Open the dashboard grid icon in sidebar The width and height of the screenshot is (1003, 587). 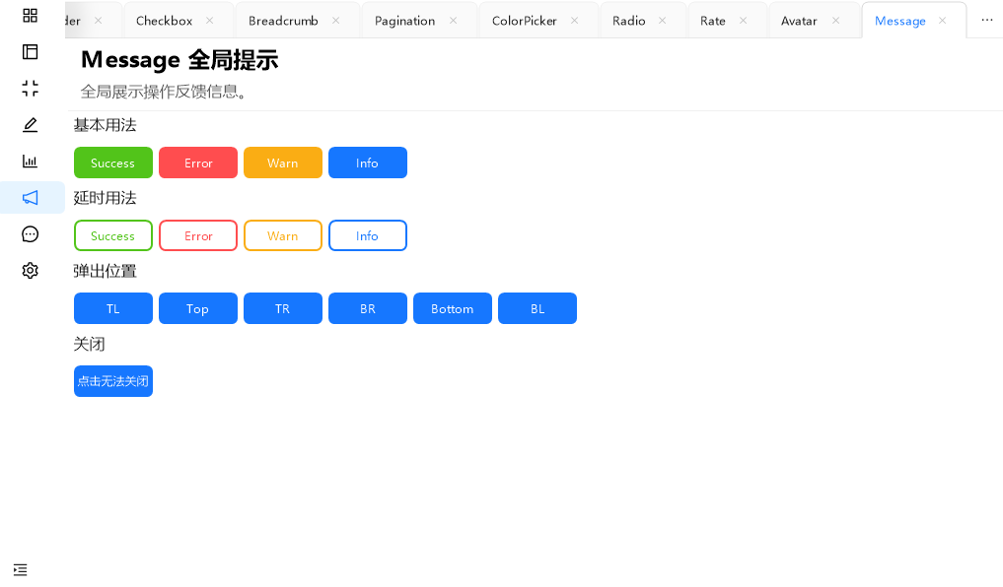[30, 16]
